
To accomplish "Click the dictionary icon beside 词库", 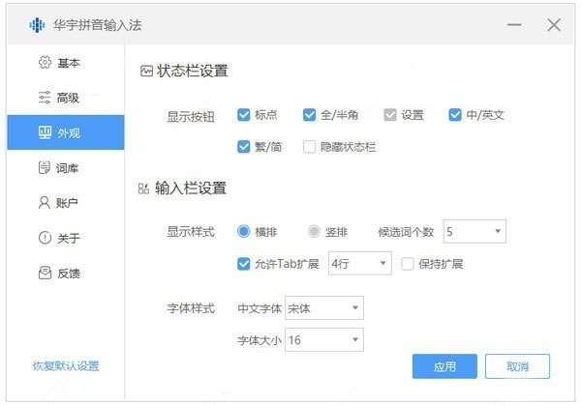I will (45, 167).
